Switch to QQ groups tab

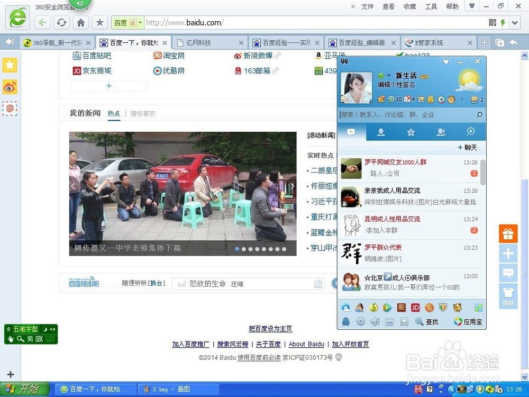coord(441,132)
